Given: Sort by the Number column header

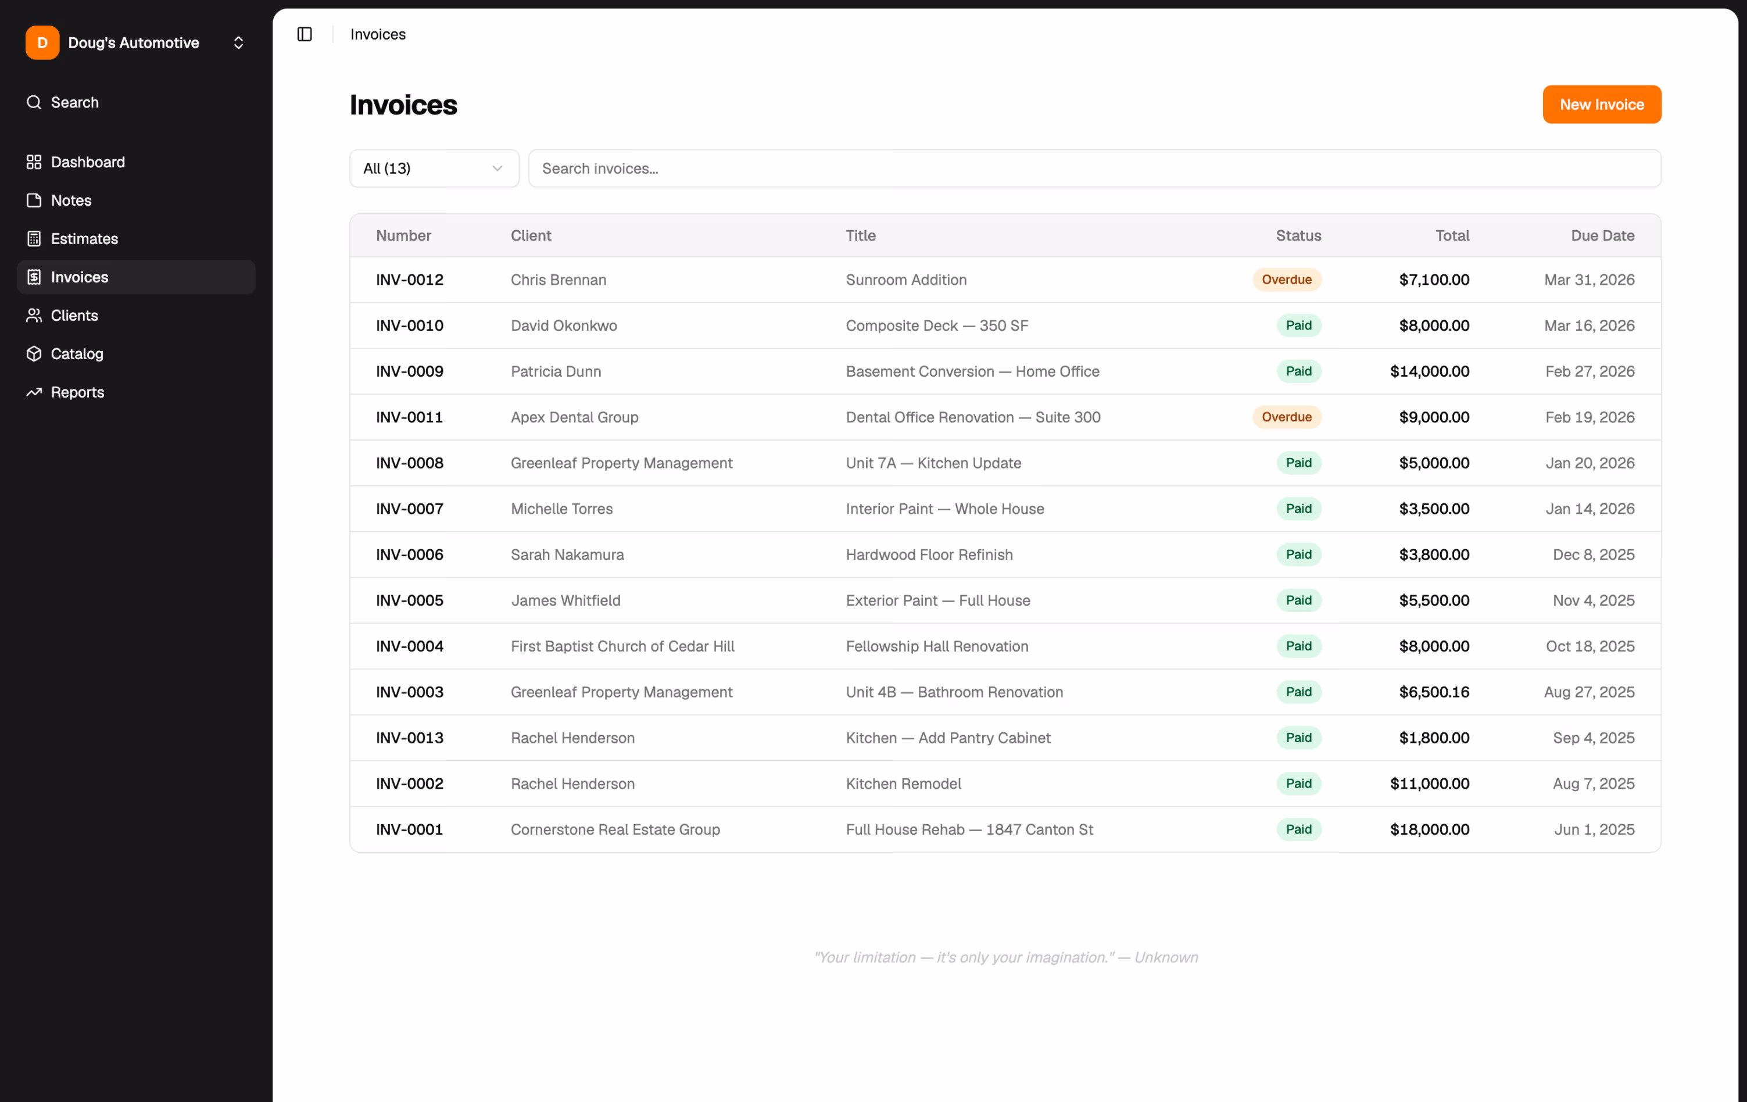Looking at the screenshot, I should point(403,236).
